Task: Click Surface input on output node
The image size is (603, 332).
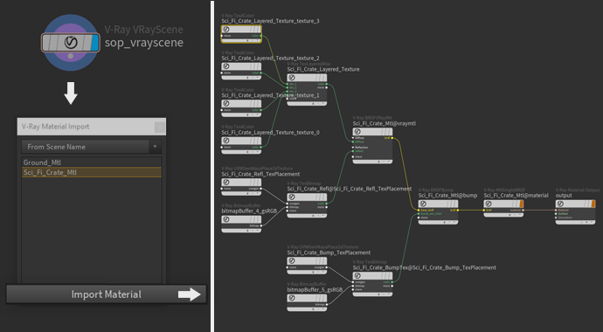Action: [557, 214]
